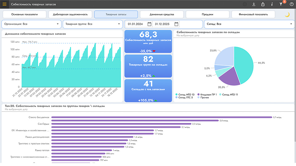Click the start date field 01.01.2024

[135, 24]
